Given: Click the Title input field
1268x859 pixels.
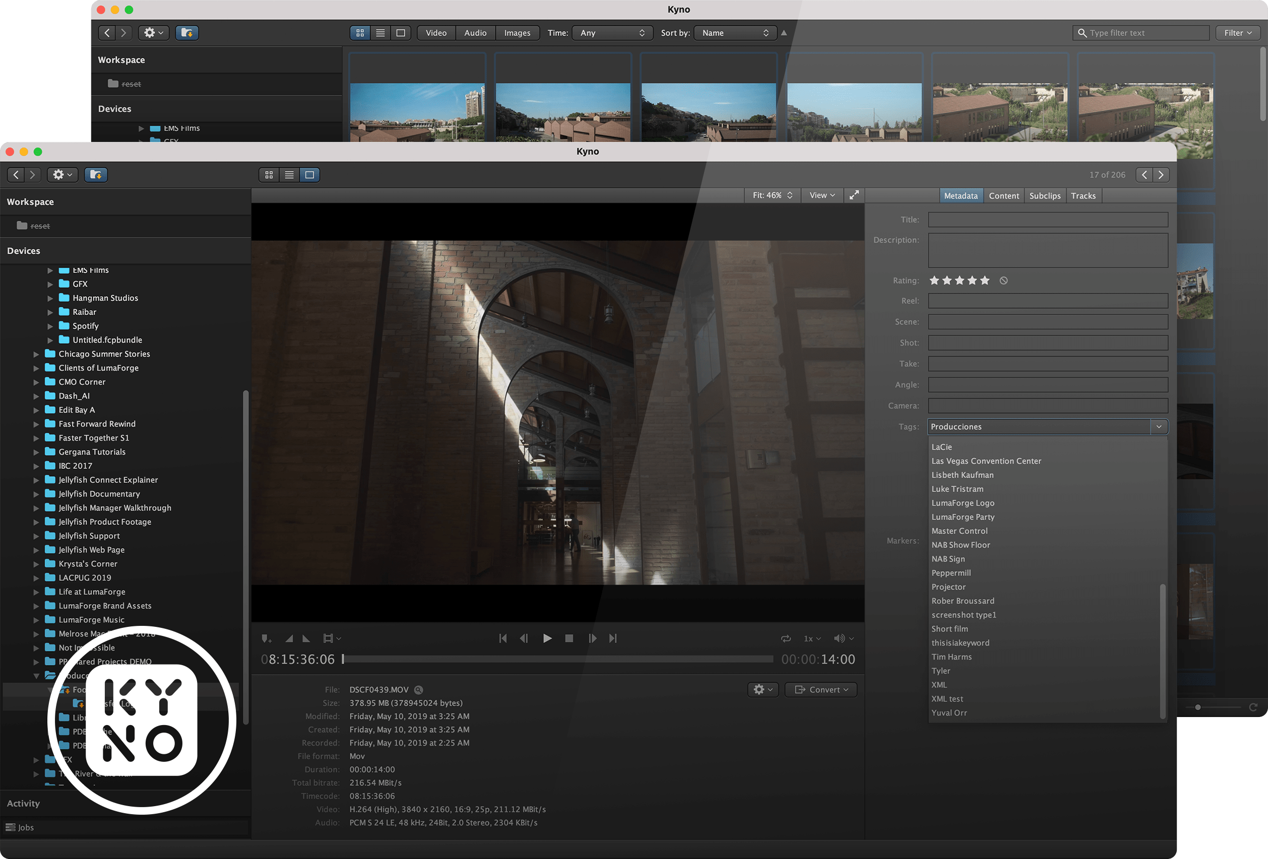Looking at the screenshot, I should point(1048,220).
